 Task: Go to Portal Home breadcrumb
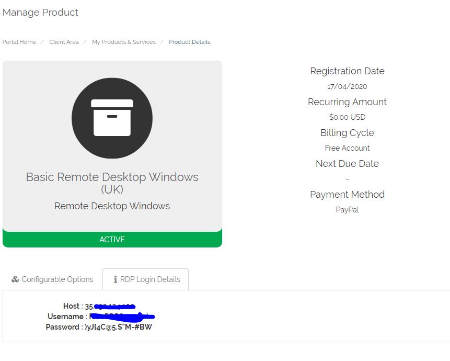pos(19,42)
